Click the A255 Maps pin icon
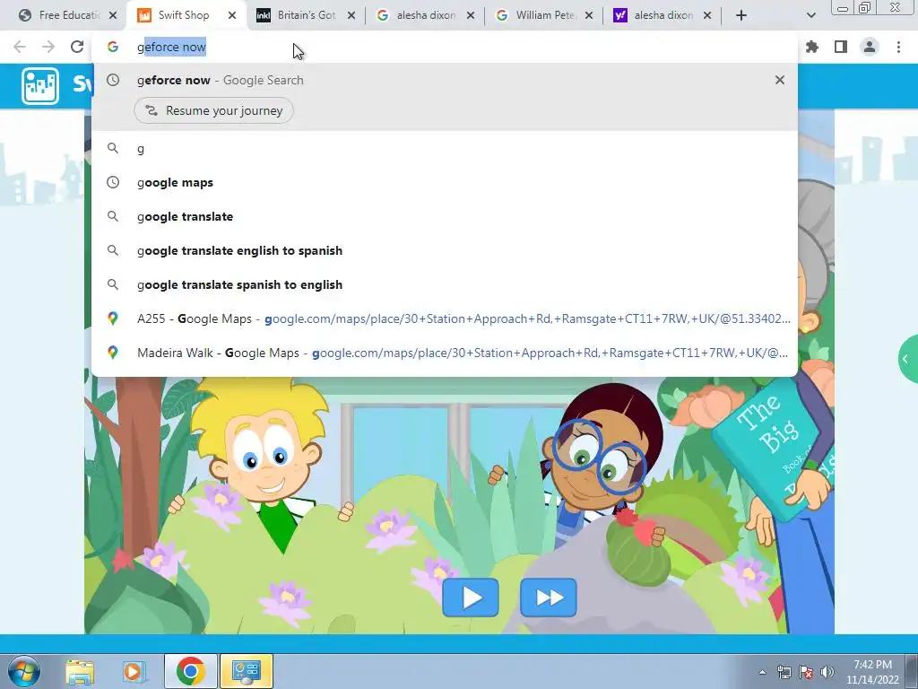The height and width of the screenshot is (689, 918). 113,318
